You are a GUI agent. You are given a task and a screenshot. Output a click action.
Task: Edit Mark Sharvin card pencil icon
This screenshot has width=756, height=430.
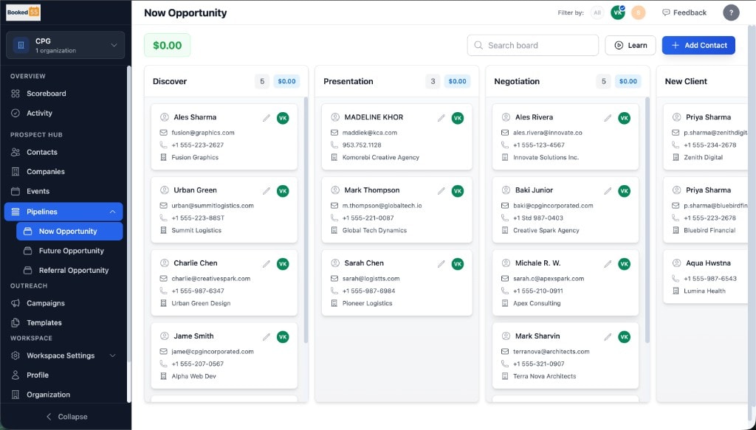coord(608,337)
